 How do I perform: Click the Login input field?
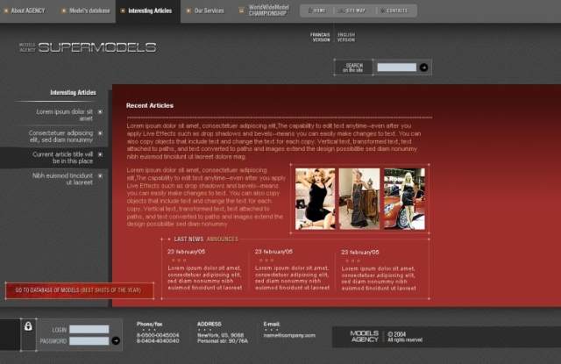click(x=89, y=329)
